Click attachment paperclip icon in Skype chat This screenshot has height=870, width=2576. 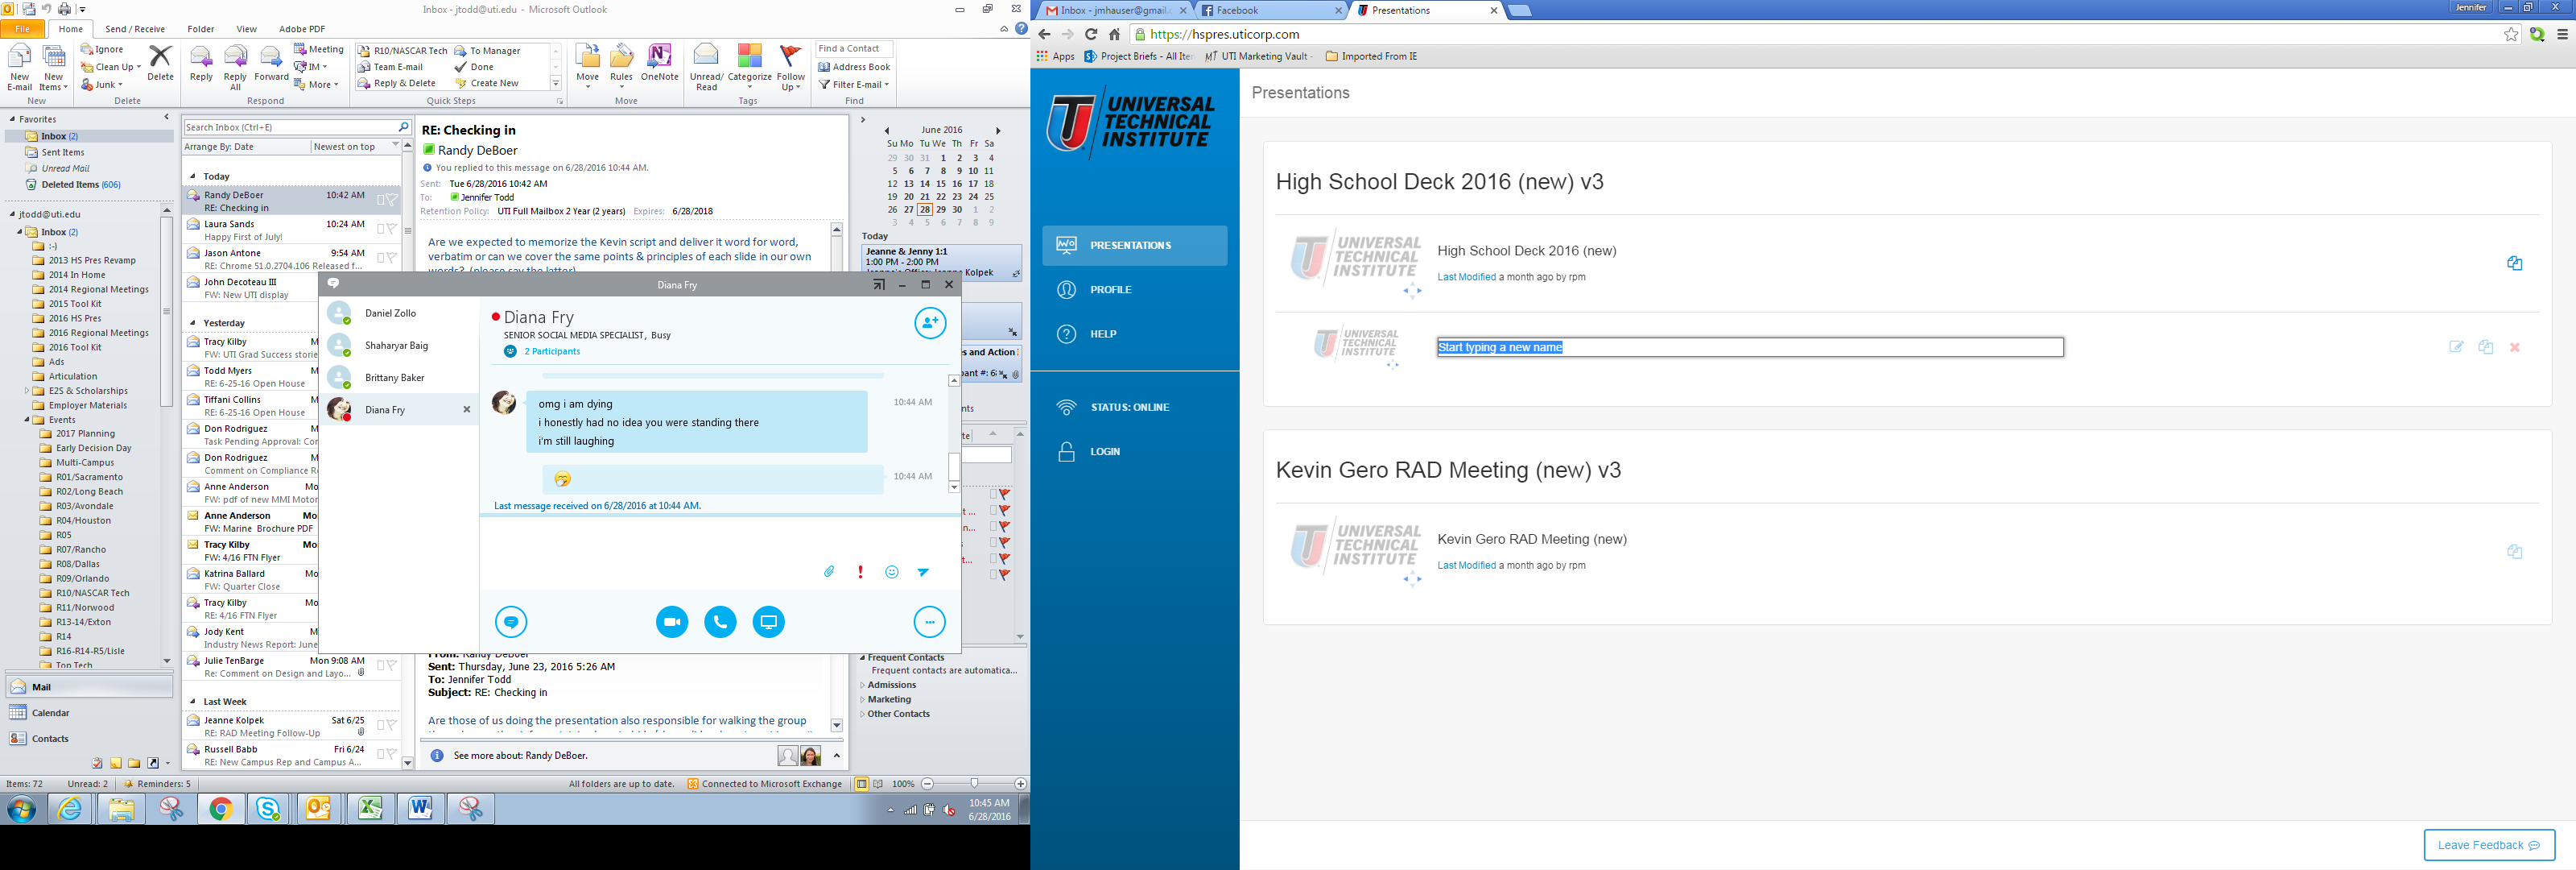(x=829, y=572)
